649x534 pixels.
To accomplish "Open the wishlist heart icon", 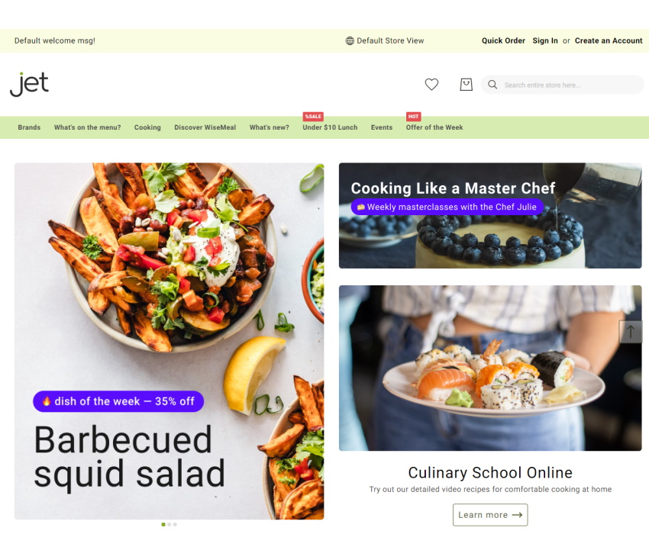I will pos(431,85).
